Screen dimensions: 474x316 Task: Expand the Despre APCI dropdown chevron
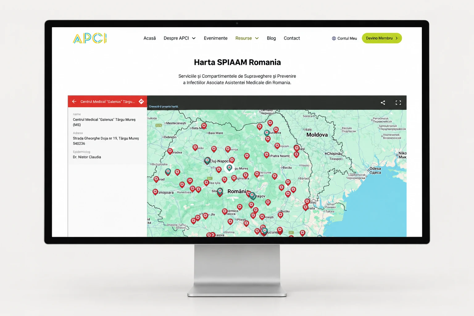click(x=194, y=38)
